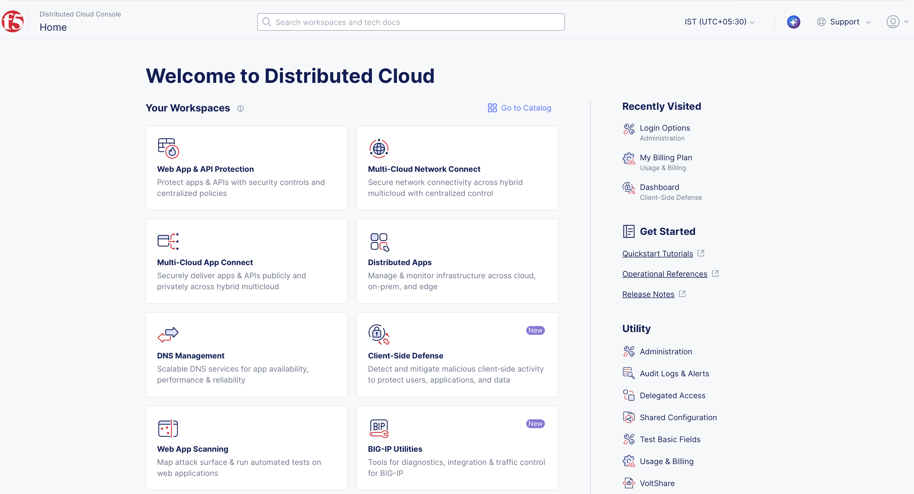Click the F5 logo icon
Viewport: 914px width, 494px height.
pyautogui.click(x=13, y=21)
